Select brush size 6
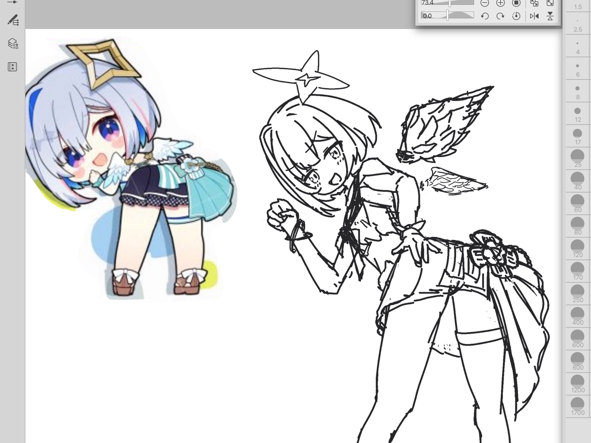This screenshot has height=443, width=591. point(578,69)
